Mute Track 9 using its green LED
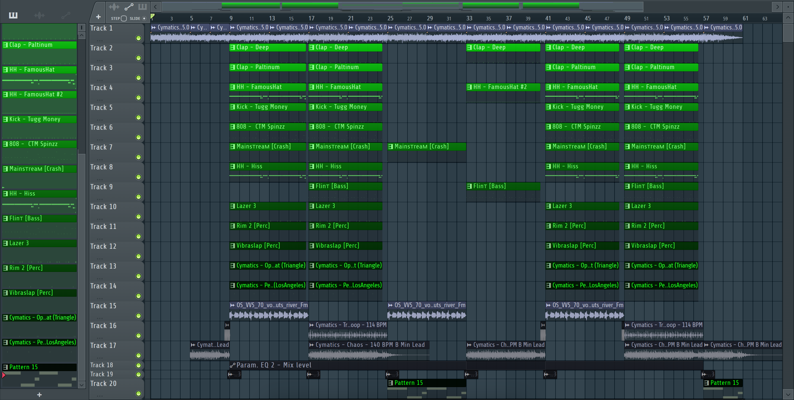794x400 pixels. point(138,197)
